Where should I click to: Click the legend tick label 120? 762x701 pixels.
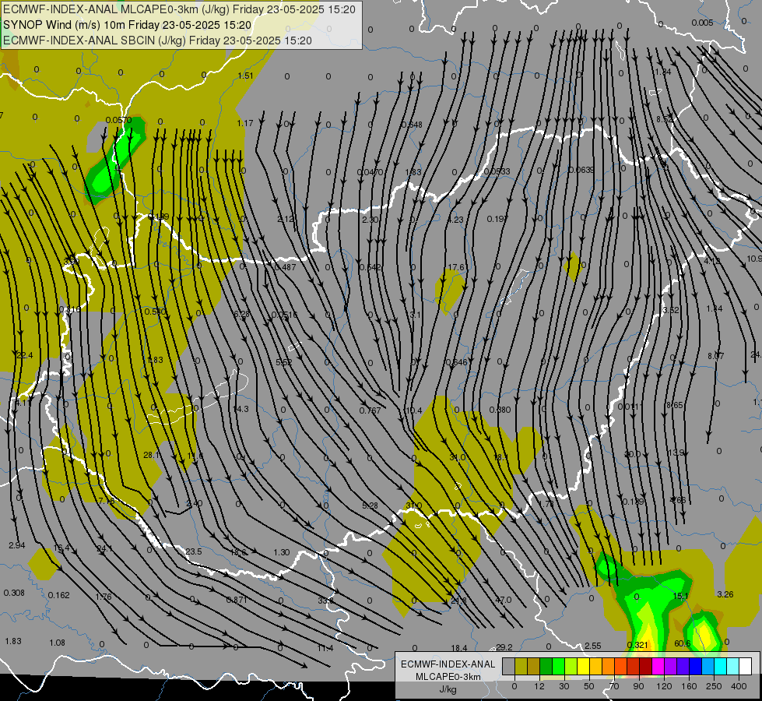(664, 686)
